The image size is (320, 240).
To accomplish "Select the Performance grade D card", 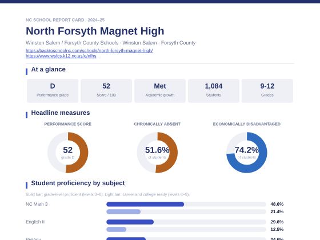I will (x=53, y=91).
